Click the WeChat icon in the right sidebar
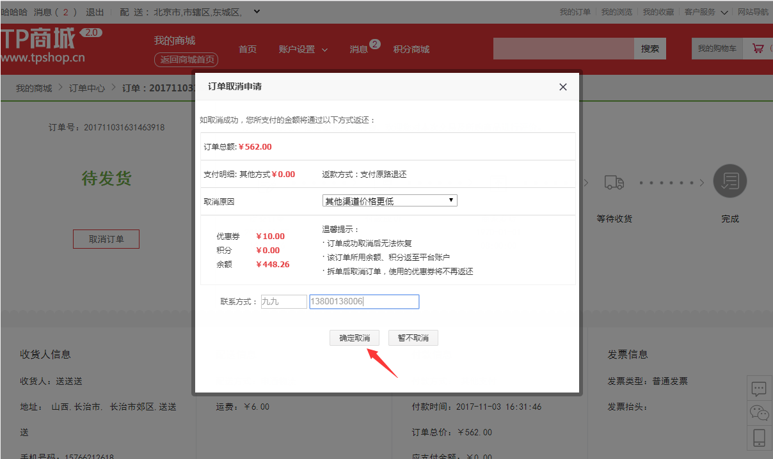Screen dimensions: 773x459 [759, 413]
